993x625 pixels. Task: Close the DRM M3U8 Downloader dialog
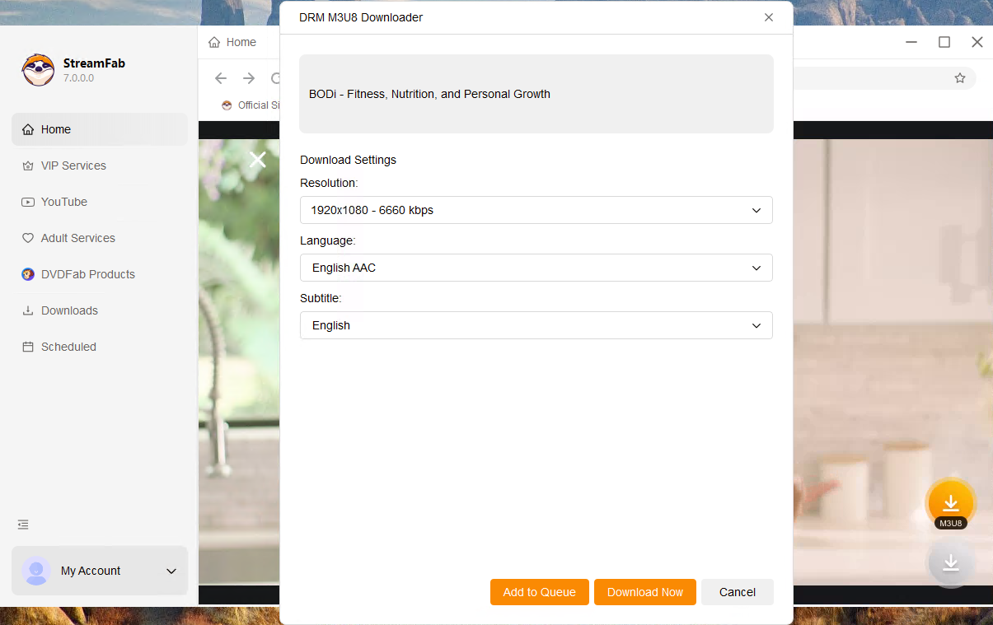pyautogui.click(x=768, y=17)
